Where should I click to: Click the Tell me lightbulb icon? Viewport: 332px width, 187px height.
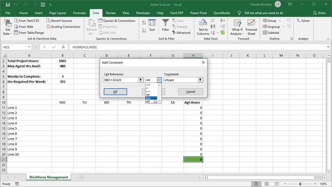tap(239, 13)
